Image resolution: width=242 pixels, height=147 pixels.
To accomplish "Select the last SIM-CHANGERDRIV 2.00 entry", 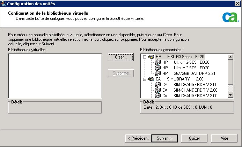I will click(x=195, y=95).
